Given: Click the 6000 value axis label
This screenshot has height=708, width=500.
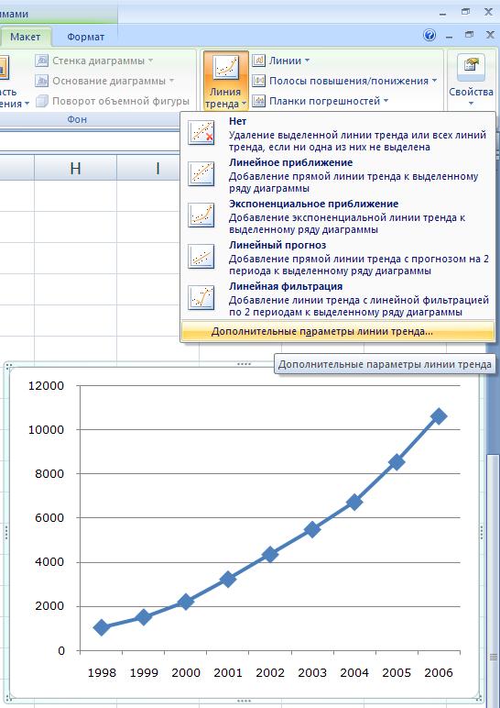Looking at the screenshot, I should tap(49, 518).
